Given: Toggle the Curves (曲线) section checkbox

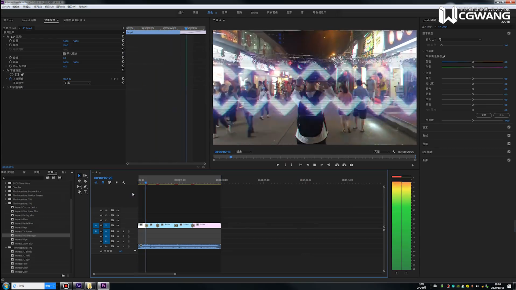Looking at the screenshot, I should (509, 135).
